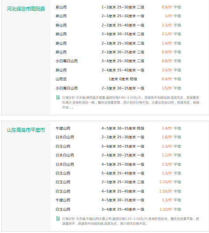209x233 pixels.
Task: Click the 0.9/斤 price for 紫山药
Action: point(167,7)
